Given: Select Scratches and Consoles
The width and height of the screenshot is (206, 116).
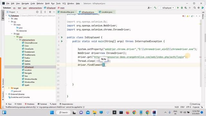Looking at the screenshot, I should point(20,97).
